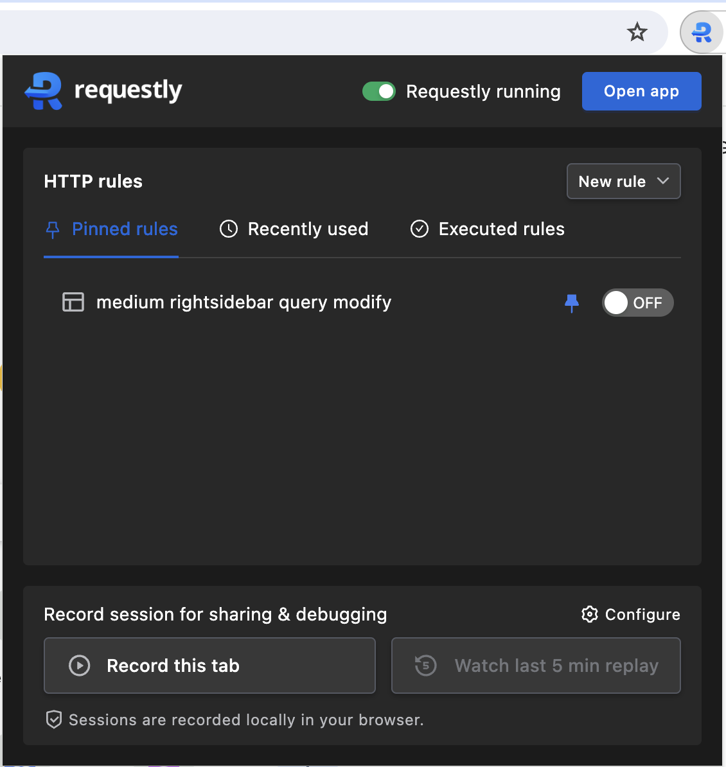This screenshot has height=767, width=726.
Task: Disable the Requestly running toggle
Action: [x=379, y=91]
